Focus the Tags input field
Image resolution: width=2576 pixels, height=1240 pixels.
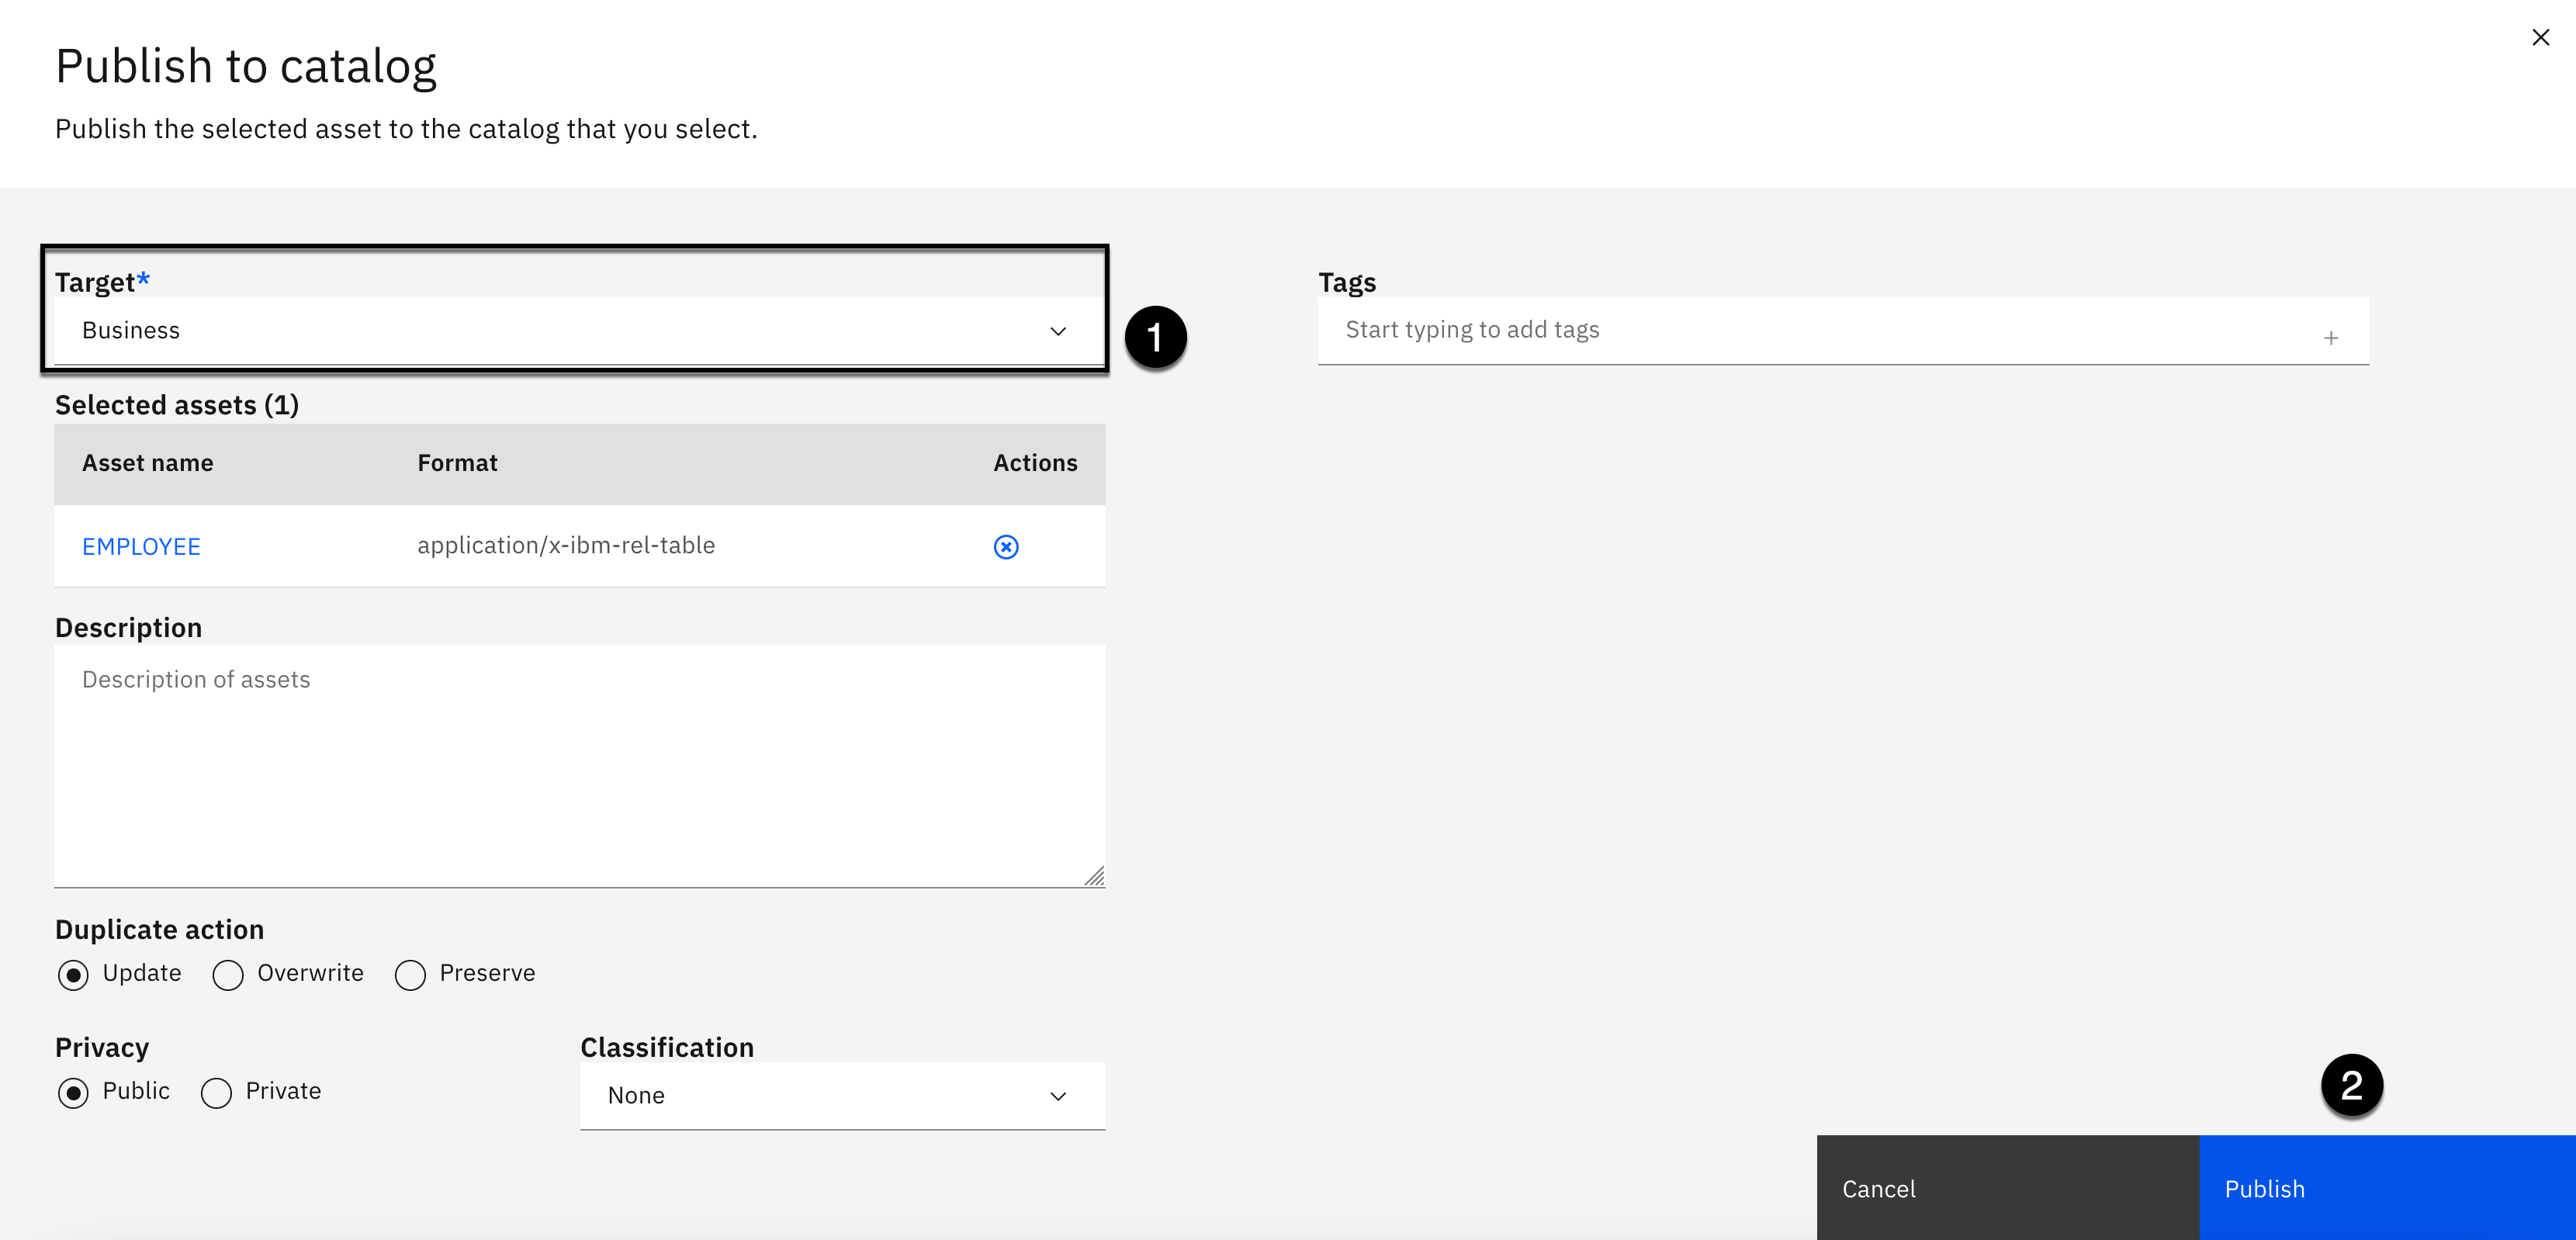point(1800,330)
